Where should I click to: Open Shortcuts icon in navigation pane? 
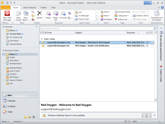[33, 117]
